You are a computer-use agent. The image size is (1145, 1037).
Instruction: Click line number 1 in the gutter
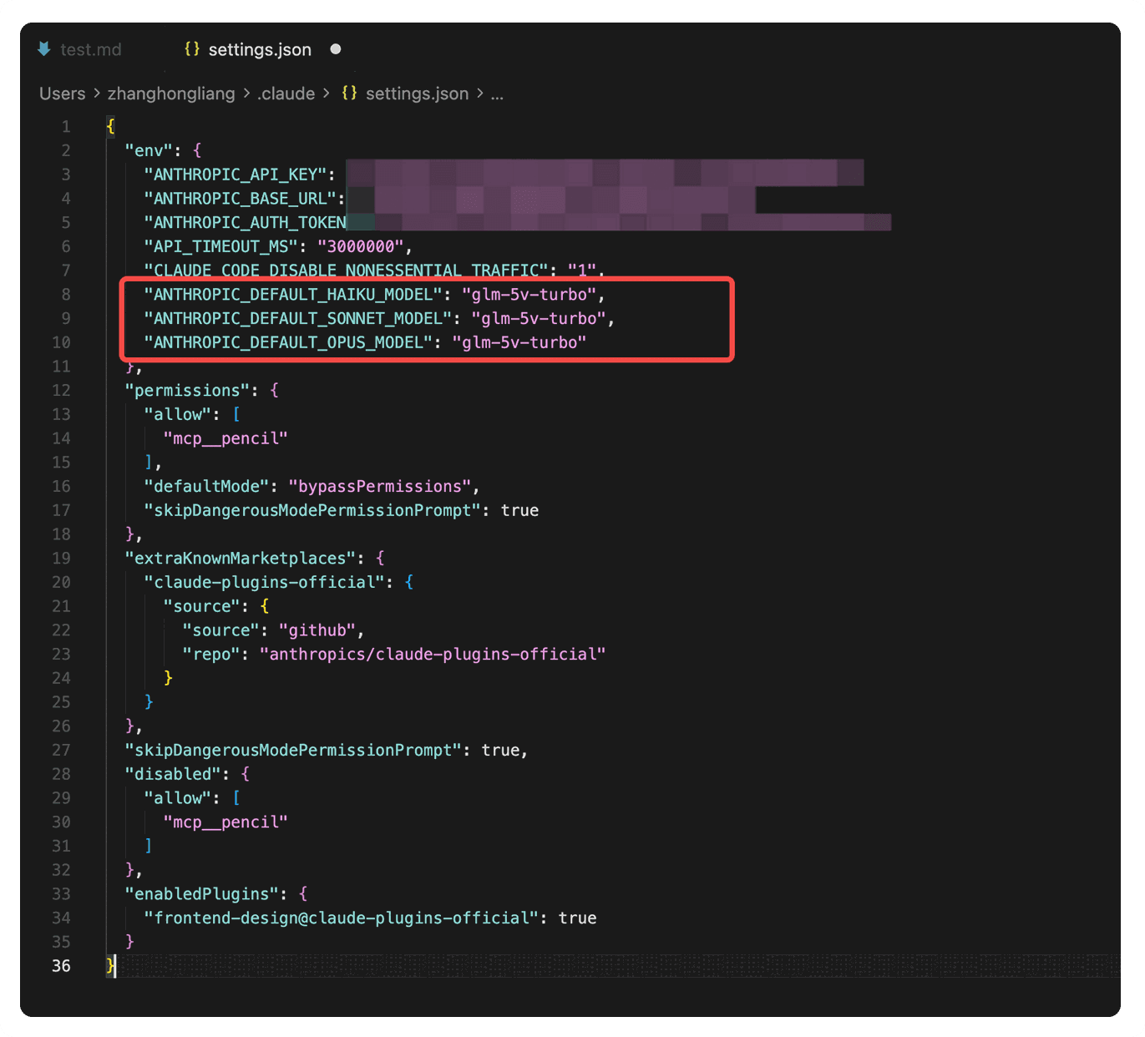[65, 127]
